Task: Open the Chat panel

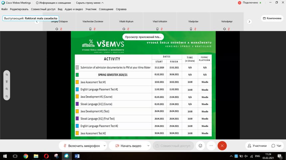Action: point(276,146)
